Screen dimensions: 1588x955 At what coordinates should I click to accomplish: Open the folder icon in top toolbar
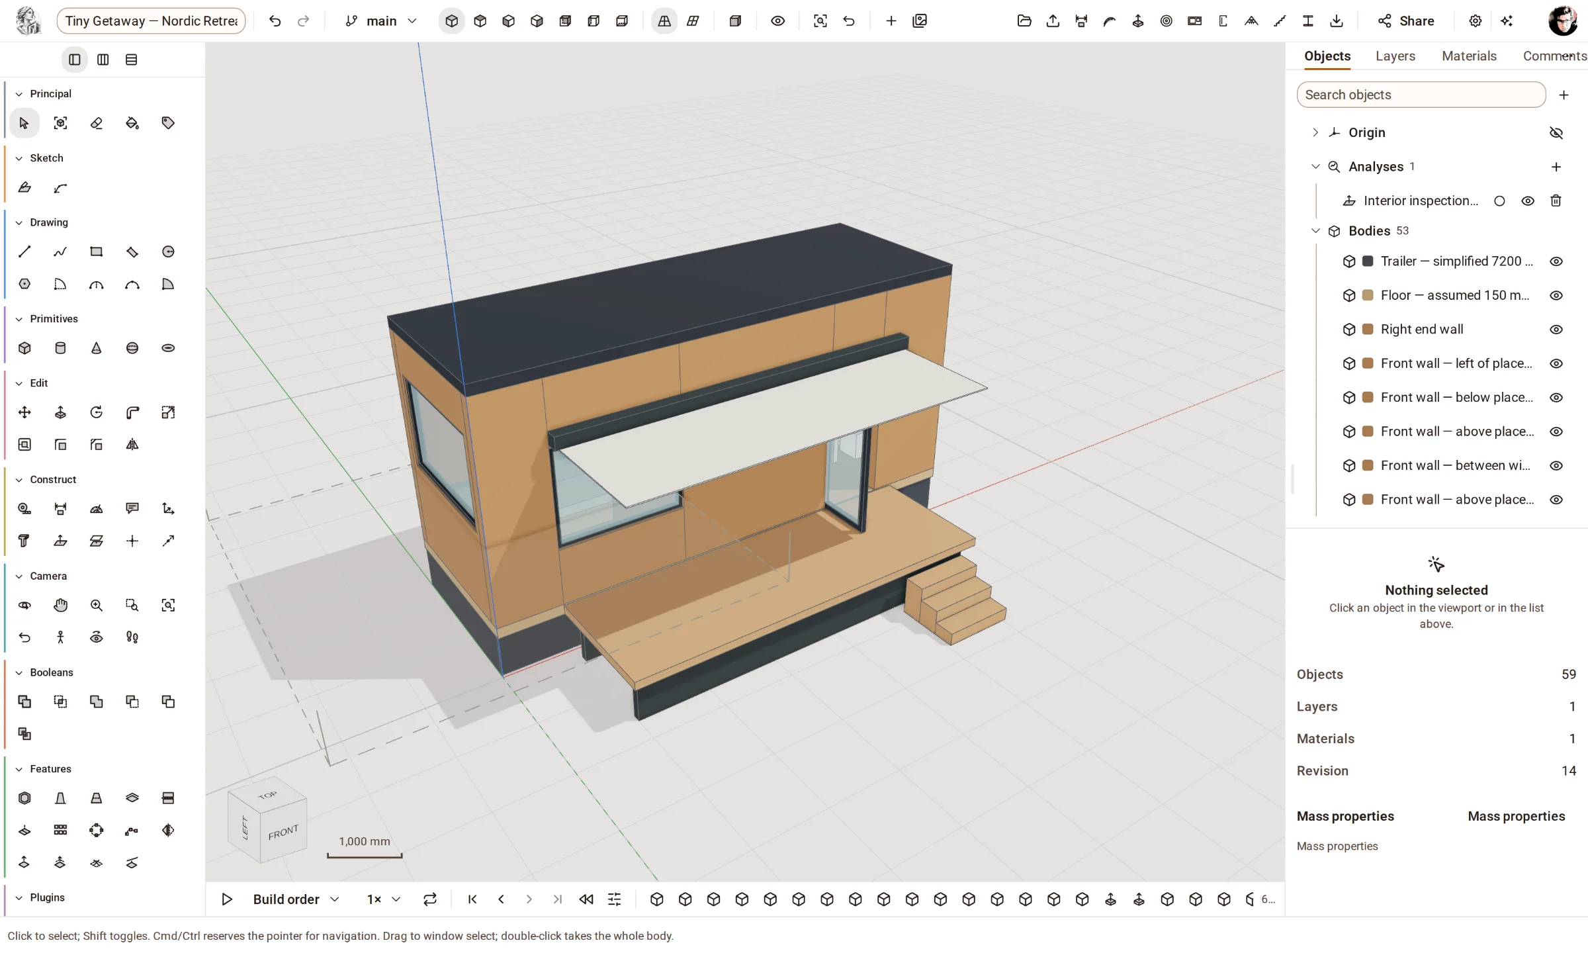coord(1024,21)
